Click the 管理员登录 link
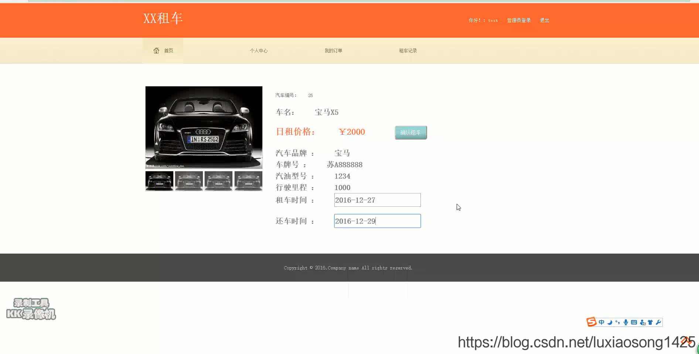Image resolution: width=699 pixels, height=354 pixels. (519, 20)
